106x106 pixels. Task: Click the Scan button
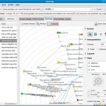point(99,9)
